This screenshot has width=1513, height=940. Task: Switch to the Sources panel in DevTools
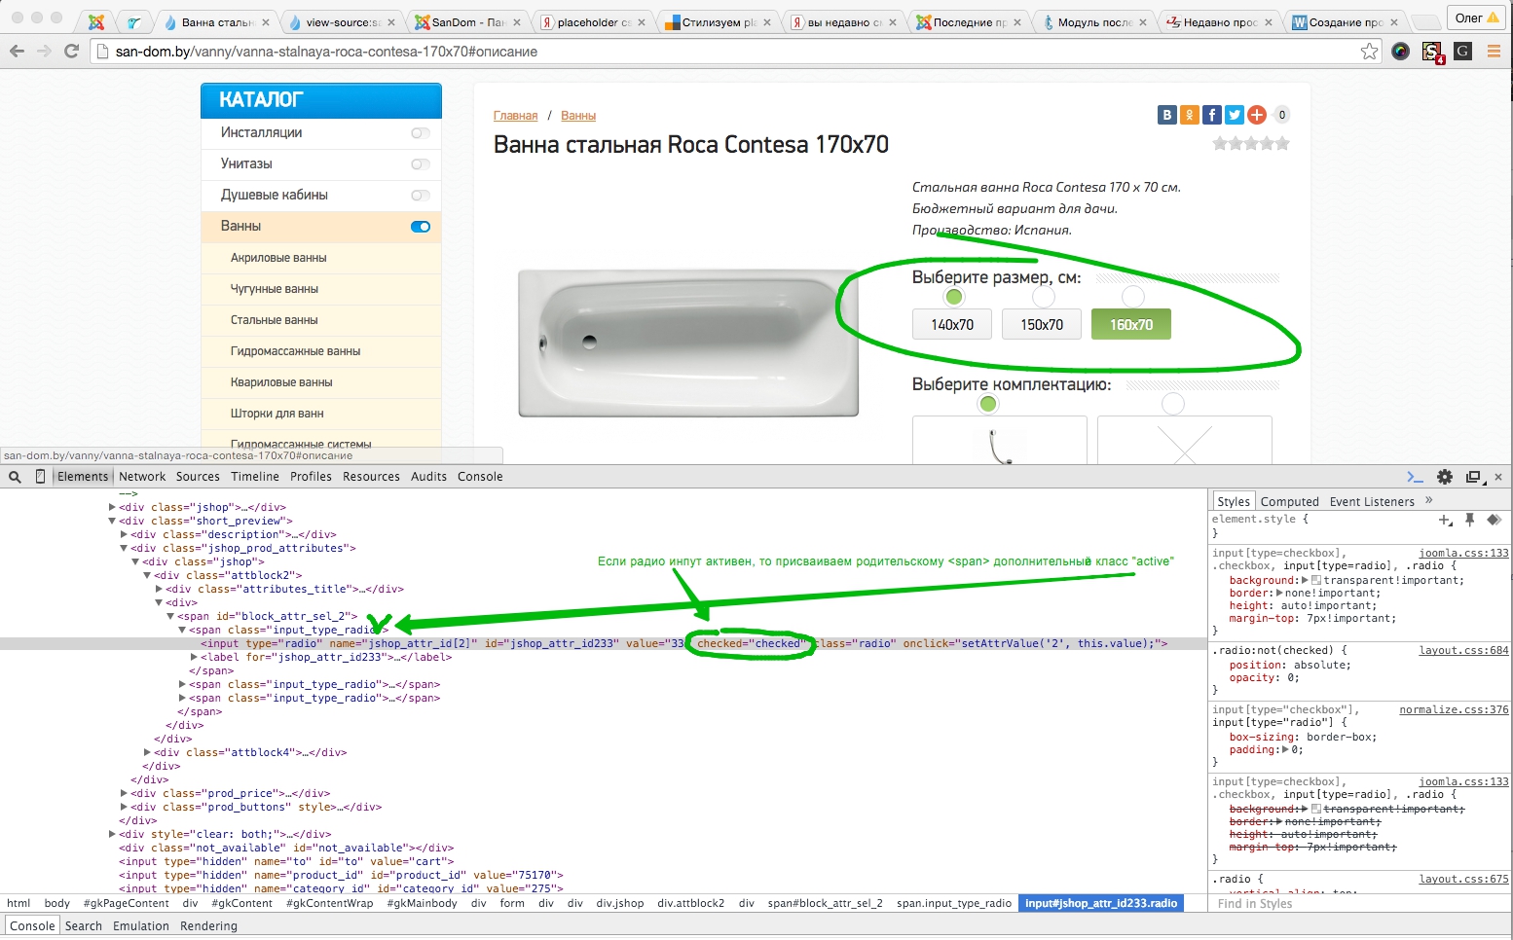click(x=198, y=477)
